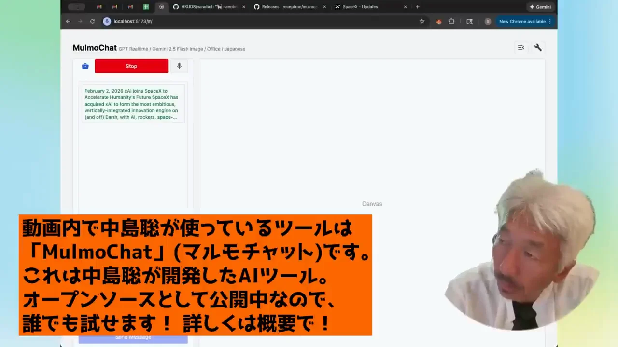Toggle the sidebar collapse icon near wrench
Viewport: 618px width, 347px height.
point(521,47)
